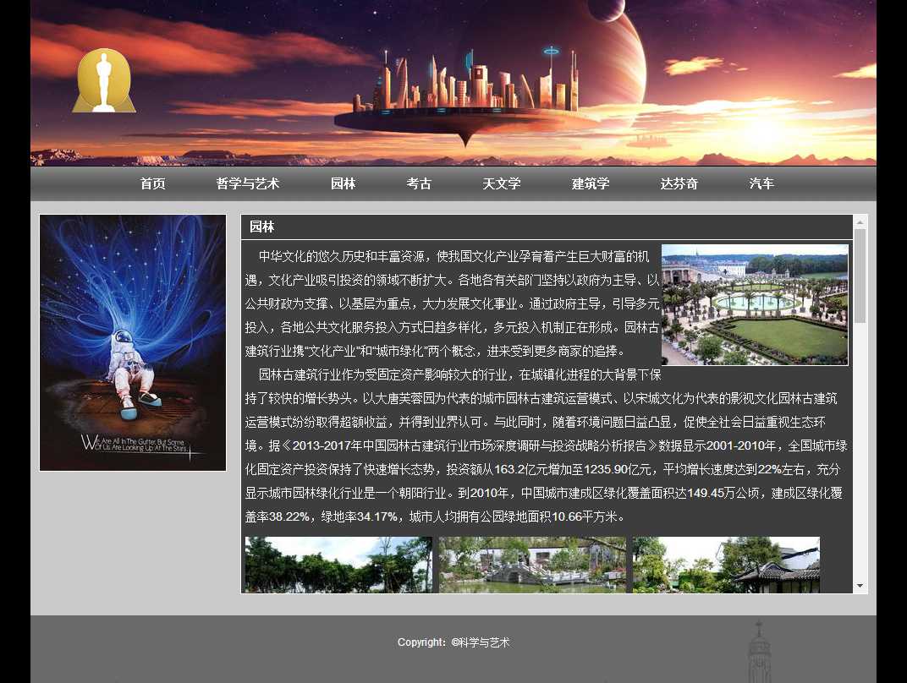Navigate to the 考古 section
Image resolution: width=907 pixels, height=683 pixels.
coord(419,183)
